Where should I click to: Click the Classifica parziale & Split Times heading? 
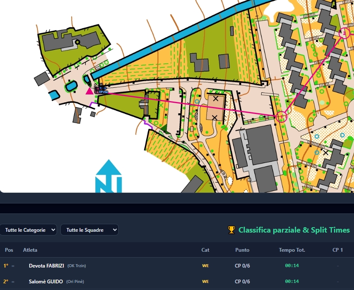[x=294, y=230]
